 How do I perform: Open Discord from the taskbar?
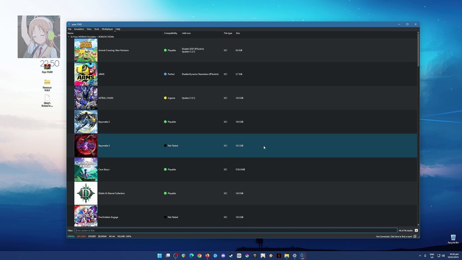[223, 256]
